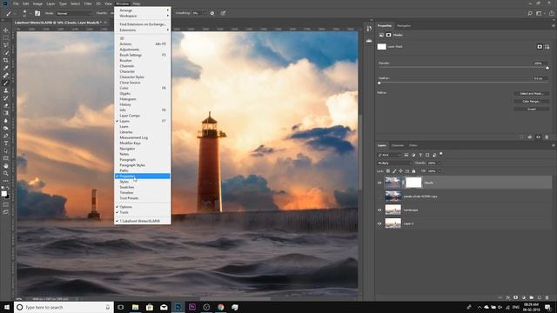Toggle Quick Mask mode icon
557x313 pixels.
(6, 204)
